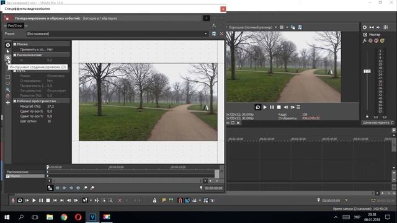Open auto ripple dropdown arrow in toolbar
This screenshot has width=397, height=223.
(x=200, y=201)
